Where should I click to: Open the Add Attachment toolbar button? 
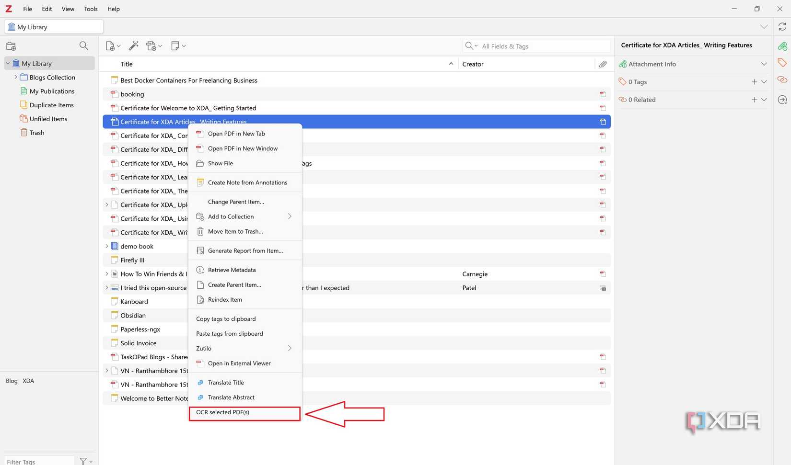[154, 46]
